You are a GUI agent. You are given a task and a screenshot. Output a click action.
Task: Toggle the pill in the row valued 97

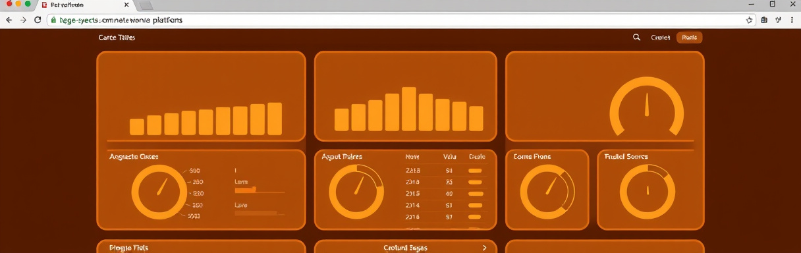[x=475, y=216]
